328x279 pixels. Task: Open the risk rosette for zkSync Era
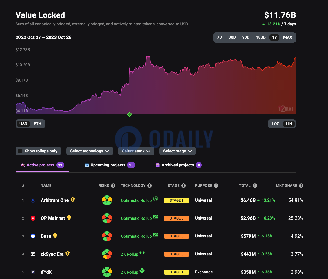coord(107,254)
